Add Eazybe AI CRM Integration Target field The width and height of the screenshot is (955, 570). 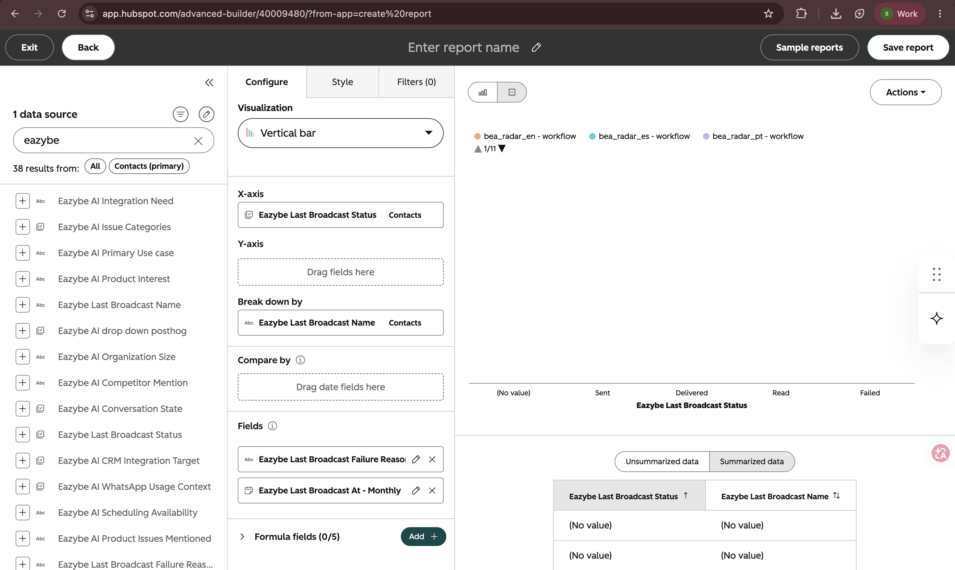[23, 461]
